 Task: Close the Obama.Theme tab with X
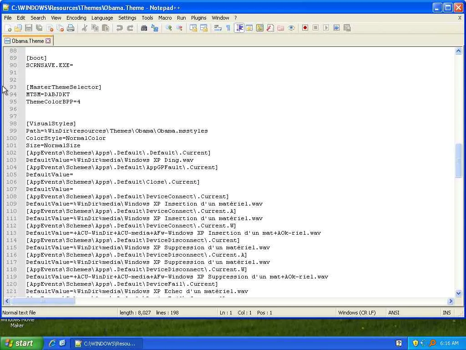click(48, 41)
